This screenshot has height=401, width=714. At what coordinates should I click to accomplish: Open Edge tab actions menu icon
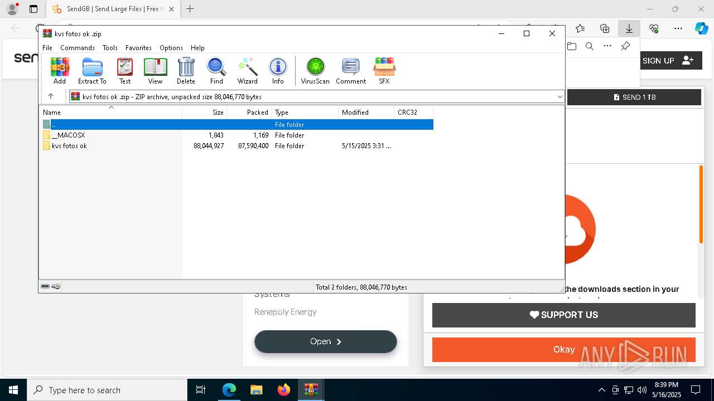(33, 9)
